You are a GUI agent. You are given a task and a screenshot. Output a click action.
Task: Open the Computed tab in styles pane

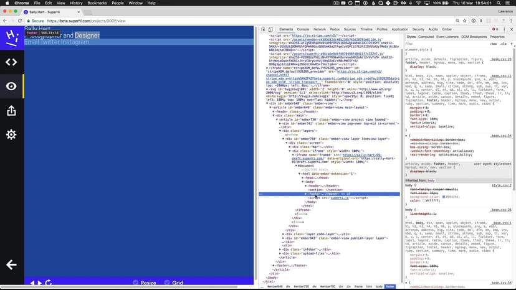[426, 37]
